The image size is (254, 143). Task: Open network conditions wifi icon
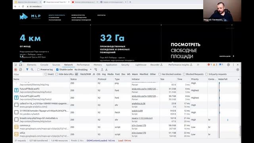coord(96,70)
